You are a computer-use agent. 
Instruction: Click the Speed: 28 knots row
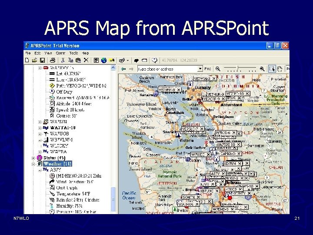pyautogui.click(x=70, y=110)
